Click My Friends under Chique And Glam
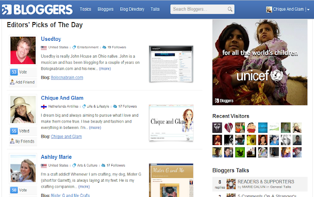 point(22,141)
